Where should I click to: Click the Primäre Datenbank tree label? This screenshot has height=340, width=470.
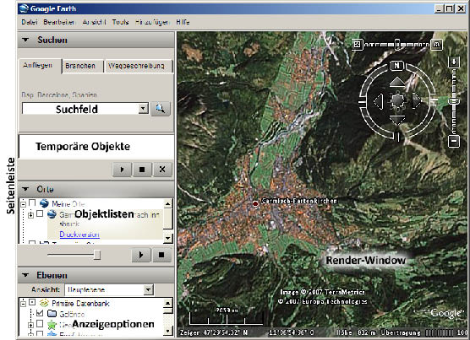coord(80,304)
